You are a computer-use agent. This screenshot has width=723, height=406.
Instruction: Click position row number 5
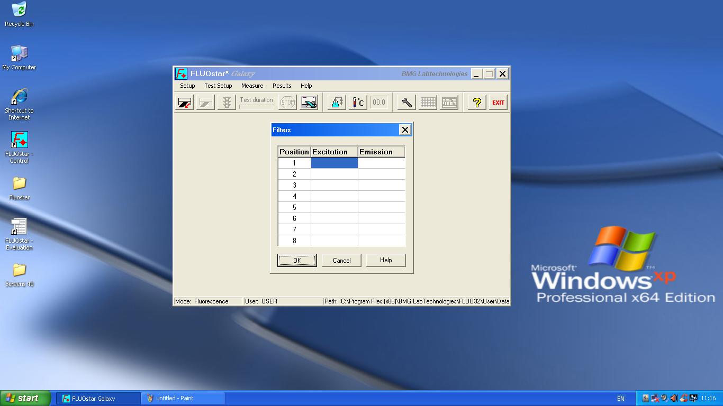tap(294, 207)
